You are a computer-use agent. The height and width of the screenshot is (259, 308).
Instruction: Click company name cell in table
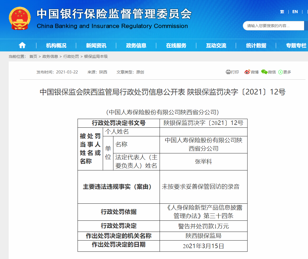point(204,144)
